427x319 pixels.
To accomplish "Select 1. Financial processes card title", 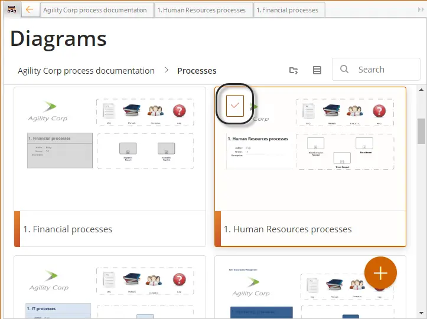I will click(67, 229).
